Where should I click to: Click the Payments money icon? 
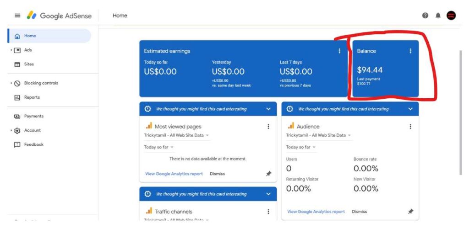coord(17,117)
